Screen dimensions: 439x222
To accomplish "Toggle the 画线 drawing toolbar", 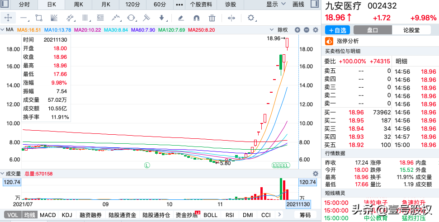I will tap(298, 5).
